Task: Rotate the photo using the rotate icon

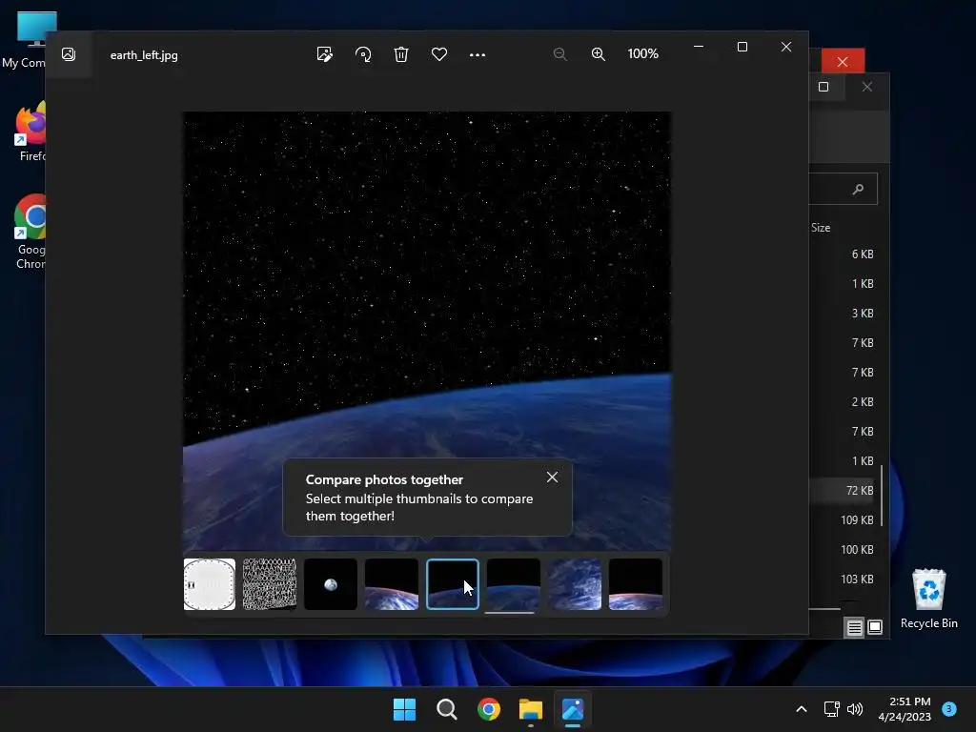Action: pyautogui.click(x=363, y=54)
